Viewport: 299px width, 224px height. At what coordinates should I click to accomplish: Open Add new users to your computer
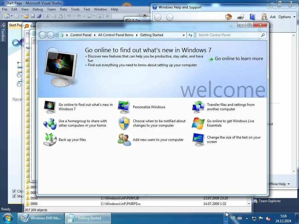[150, 140]
